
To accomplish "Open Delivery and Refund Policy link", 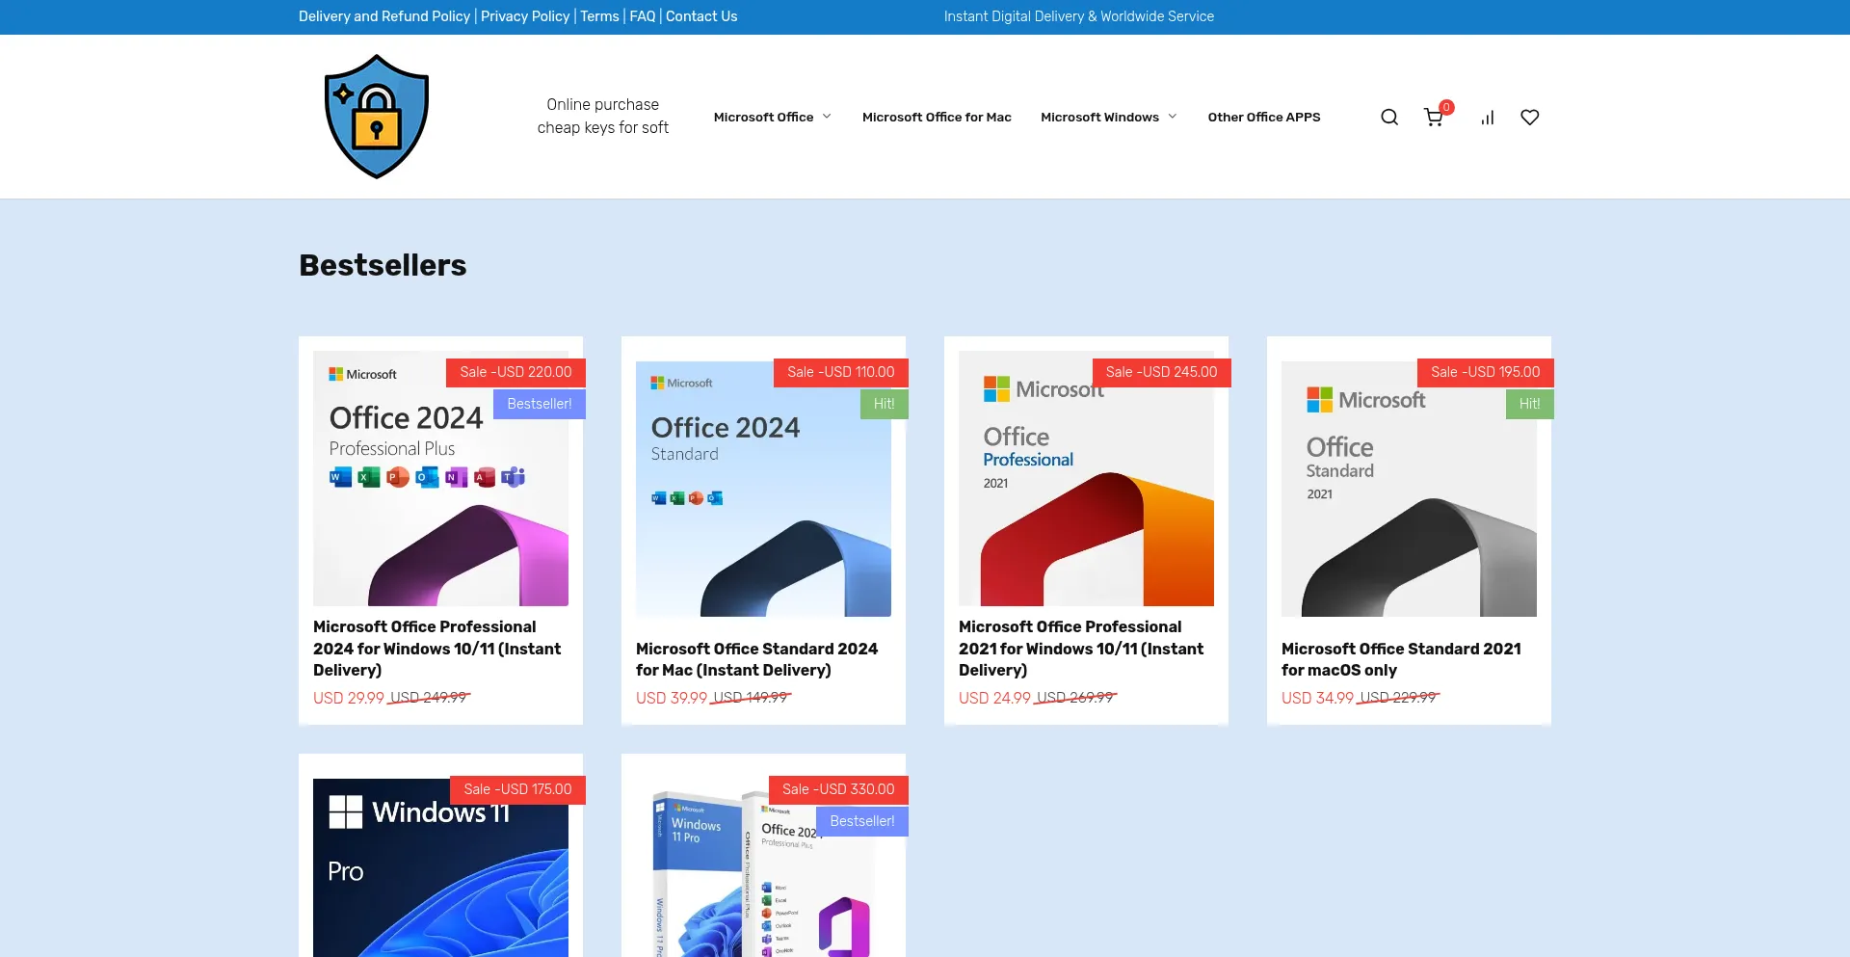I will [x=383, y=16].
